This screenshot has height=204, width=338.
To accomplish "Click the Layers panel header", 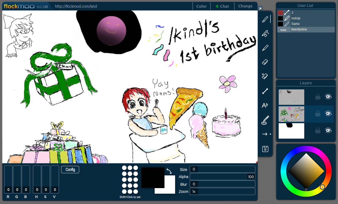I will pyautogui.click(x=306, y=83).
